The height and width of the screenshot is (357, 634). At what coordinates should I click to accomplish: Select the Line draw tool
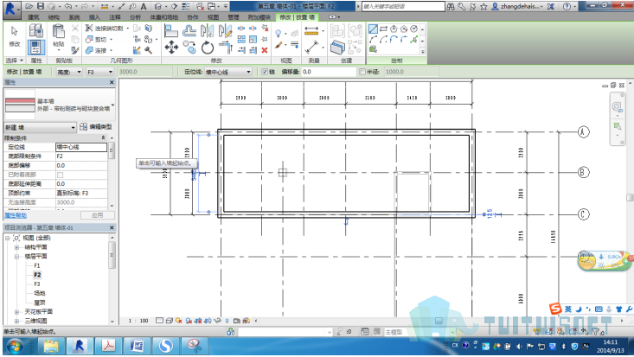[x=373, y=29]
